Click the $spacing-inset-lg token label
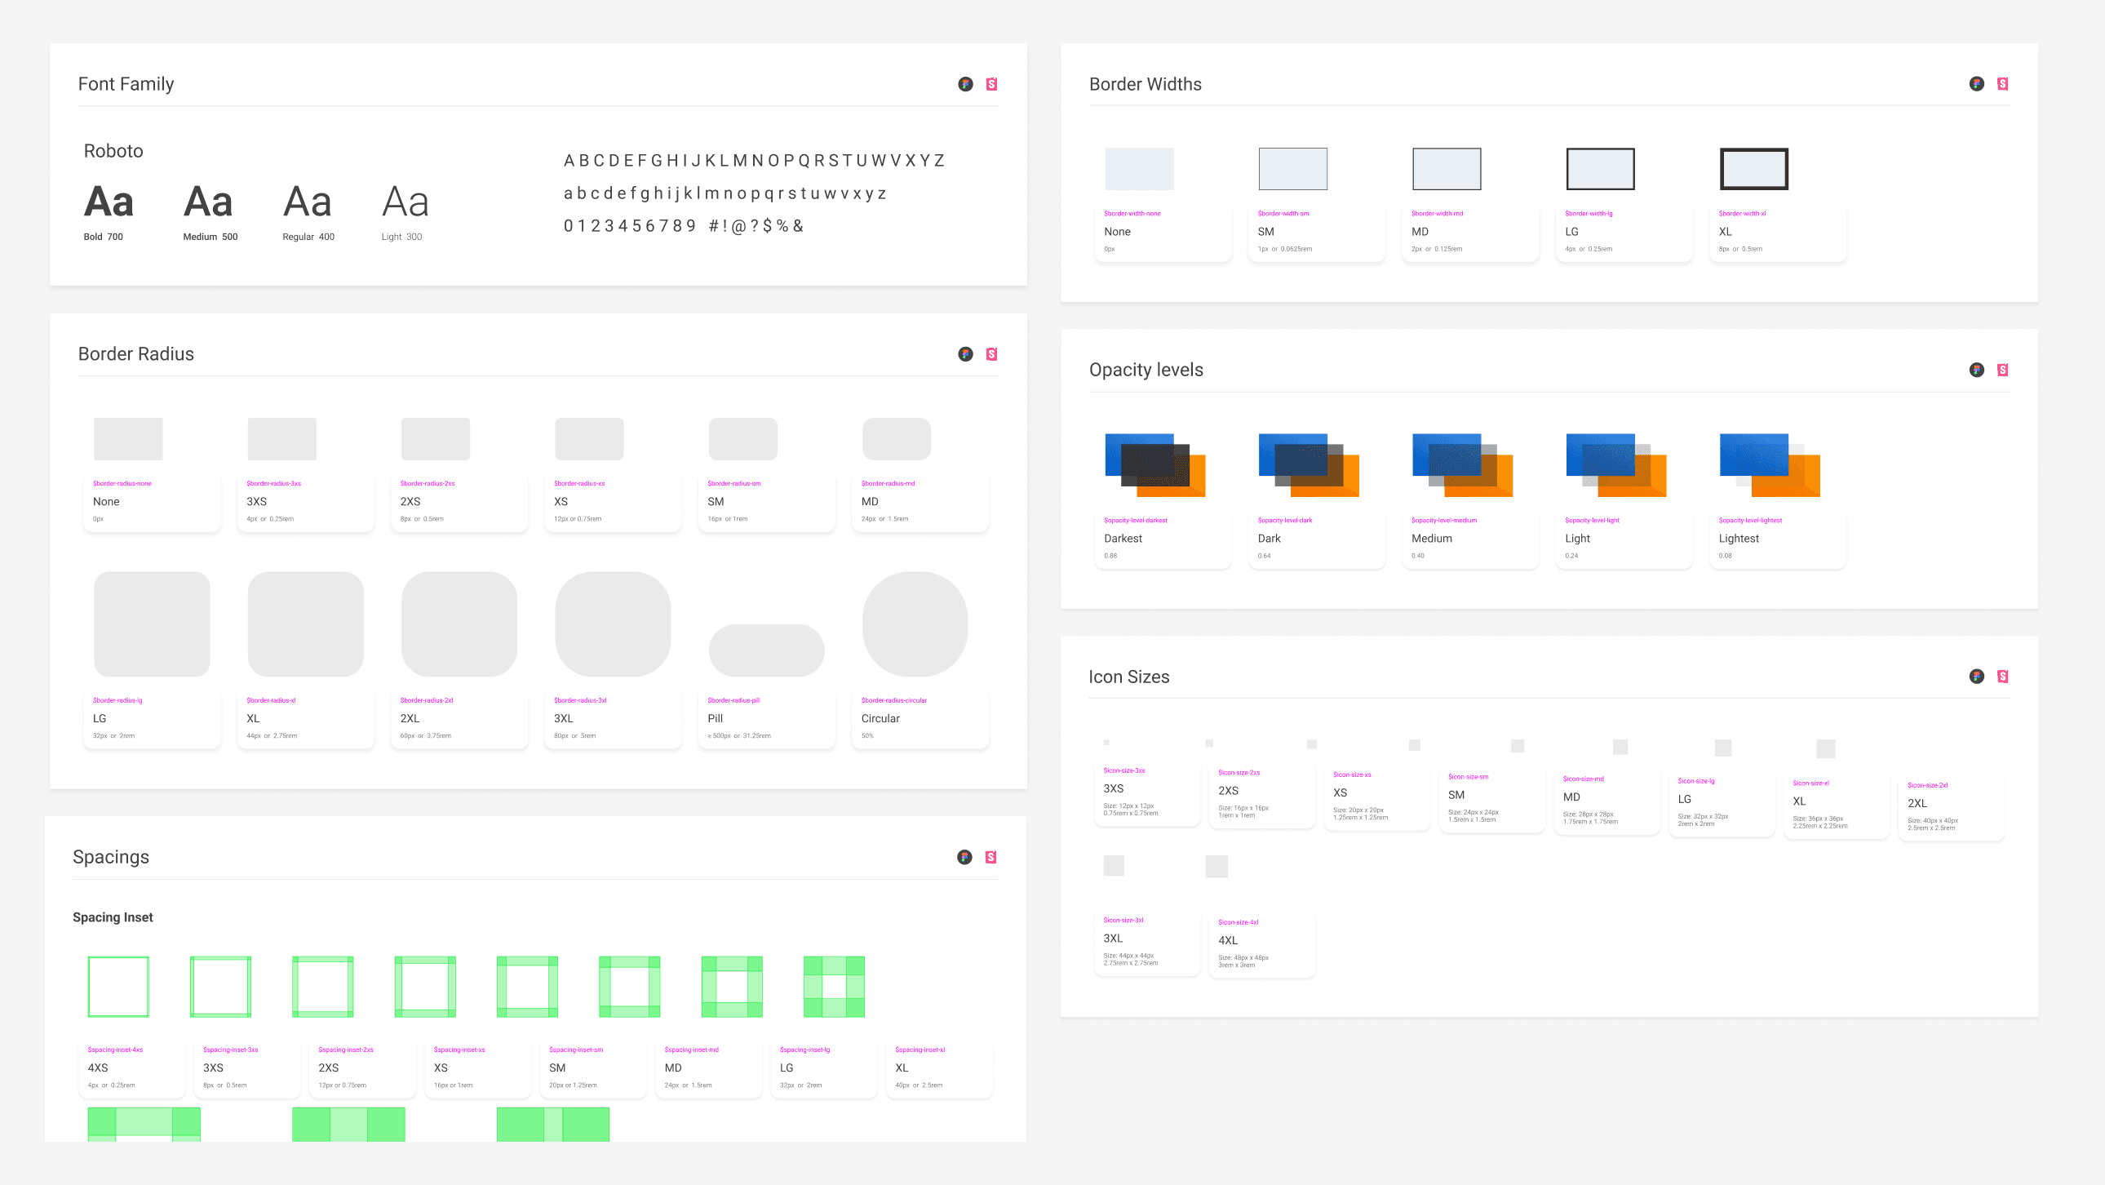The width and height of the screenshot is (2105, 1185). [805, 1050]
